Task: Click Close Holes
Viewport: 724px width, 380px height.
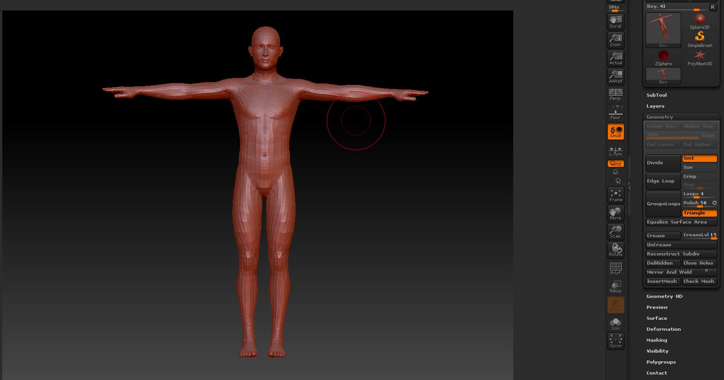Action: click(699, 263)
